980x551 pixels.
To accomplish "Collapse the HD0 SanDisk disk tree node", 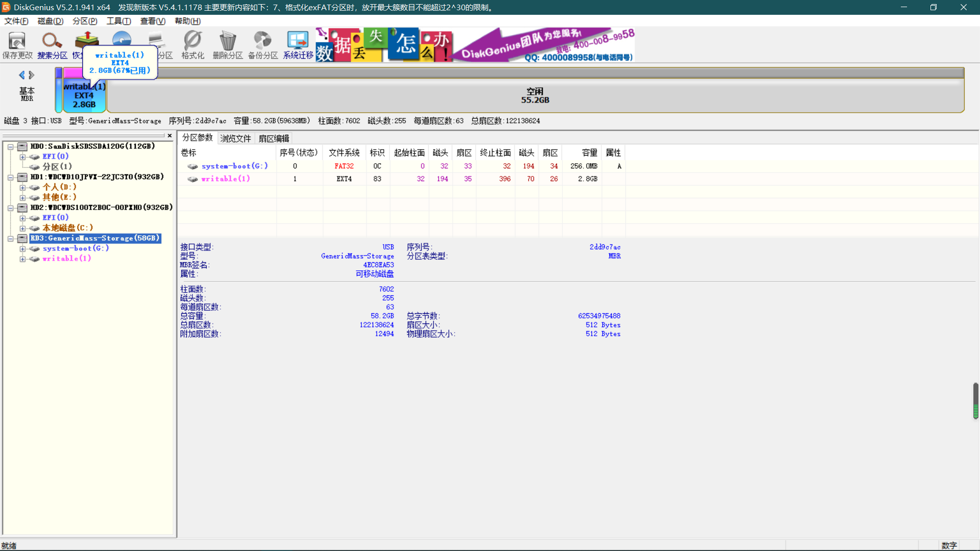I will pyautogui.click(x=10, y=147).
